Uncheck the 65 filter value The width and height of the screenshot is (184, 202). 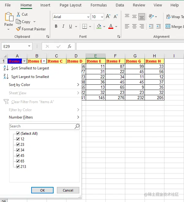click(18, 161)
